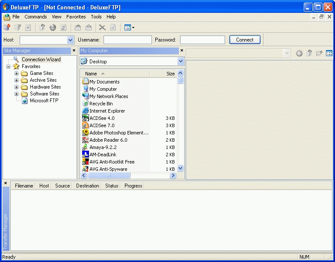Click the back arrow in remote pane
Image resolution: width=335 pixels, height=262 pixels.
pyautogui.click(x=299, y=54)
